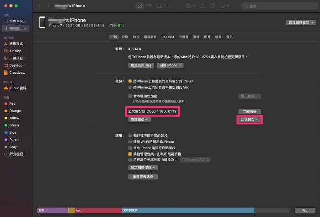
Task: Switch to the 音樂 tab
Action: point(125,37)
